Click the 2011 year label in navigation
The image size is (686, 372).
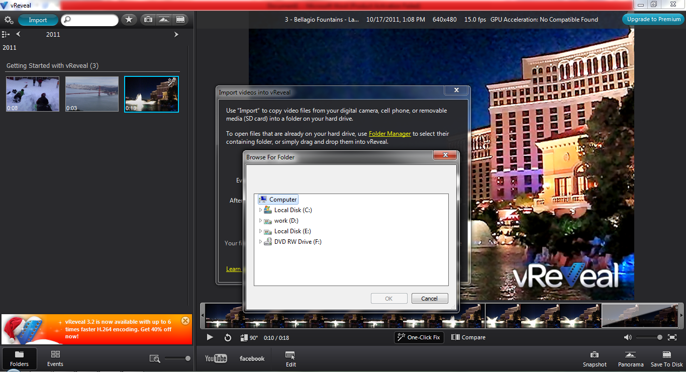coord(53,34)
